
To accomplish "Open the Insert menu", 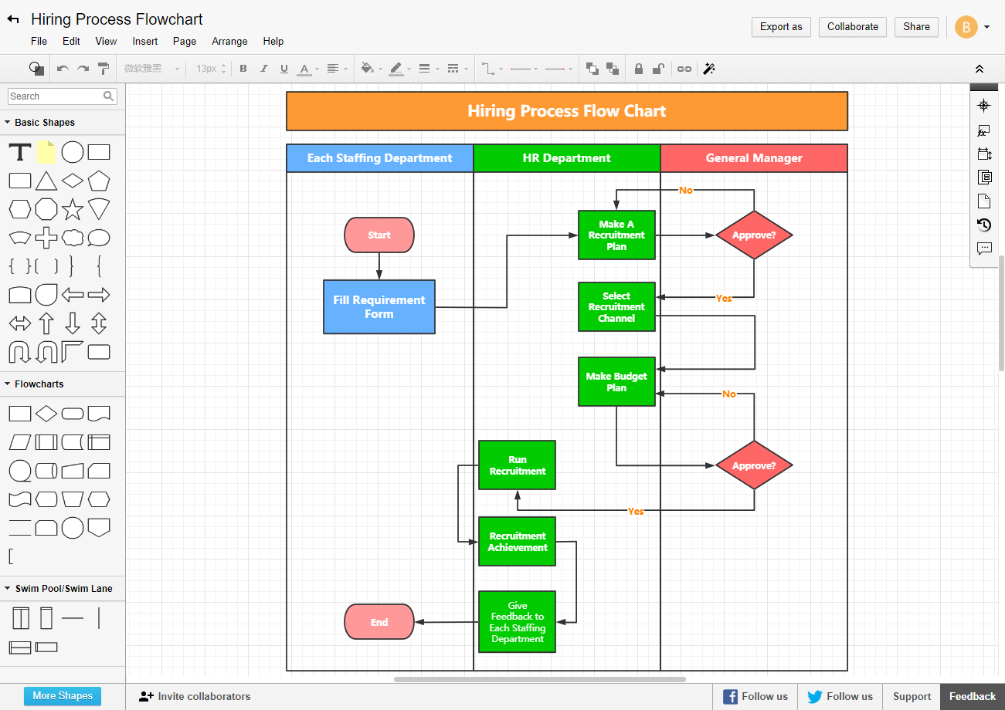I will coord(144,41).
